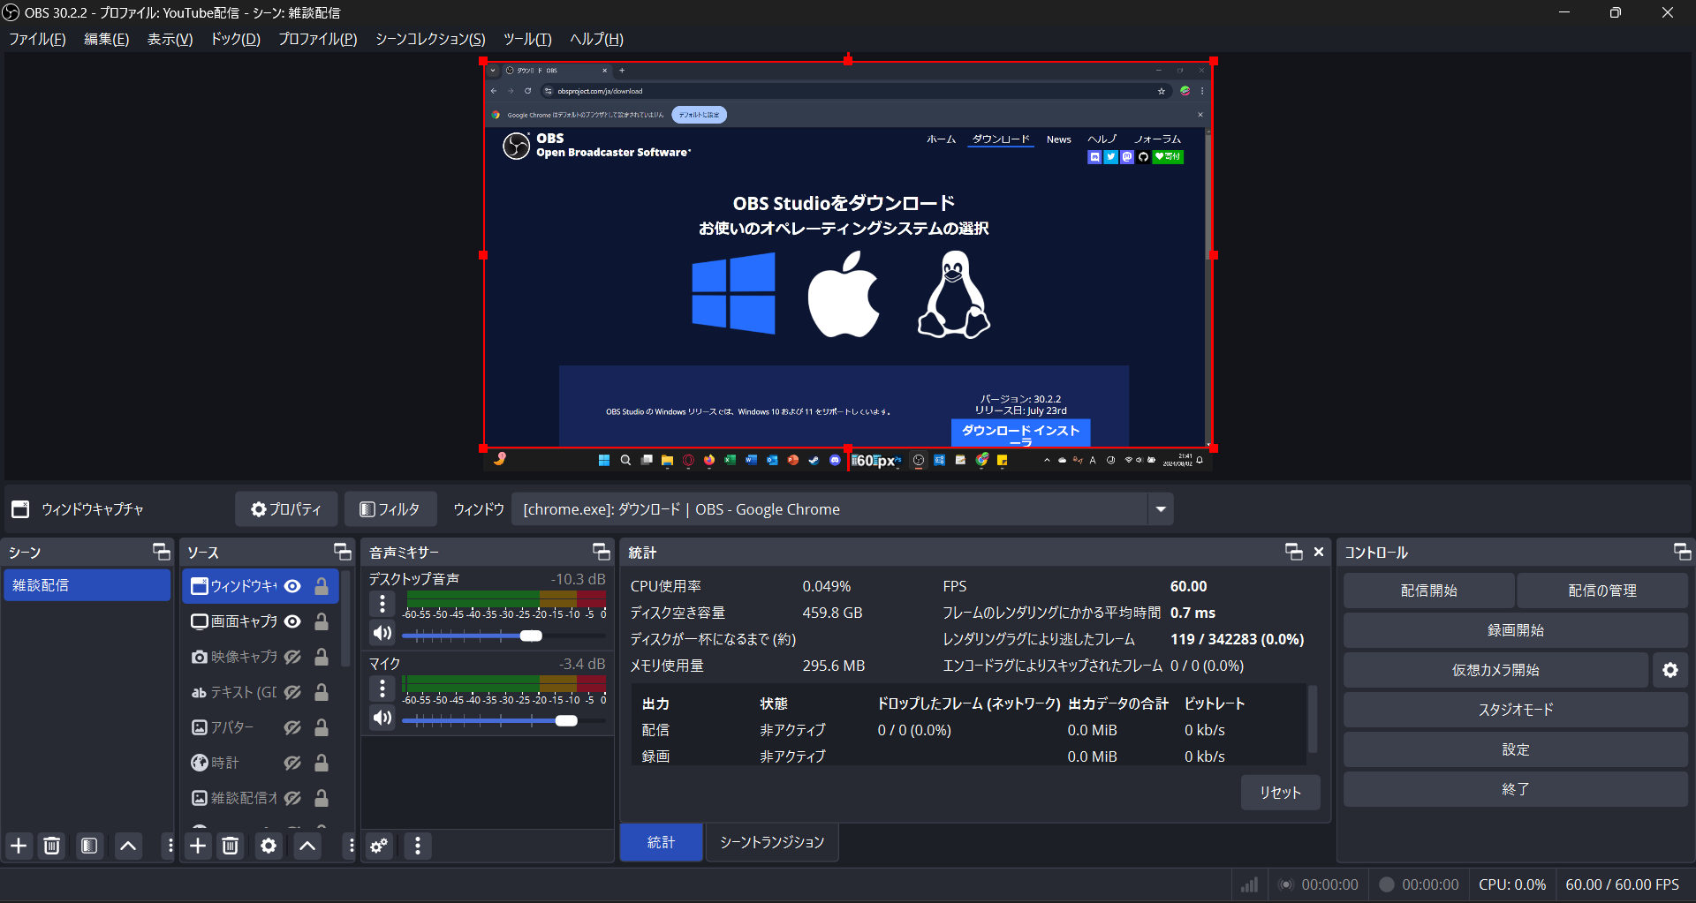Open extra scene options kebab in Scenes toolbar

170,846
